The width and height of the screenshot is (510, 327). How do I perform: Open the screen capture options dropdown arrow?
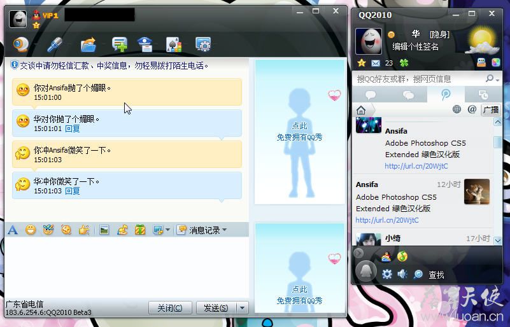click(x=167, y=230)
